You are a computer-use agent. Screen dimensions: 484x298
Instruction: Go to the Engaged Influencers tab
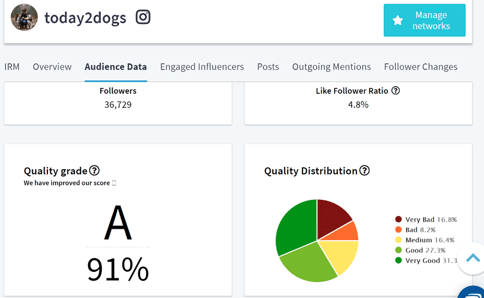pos(202,67)
